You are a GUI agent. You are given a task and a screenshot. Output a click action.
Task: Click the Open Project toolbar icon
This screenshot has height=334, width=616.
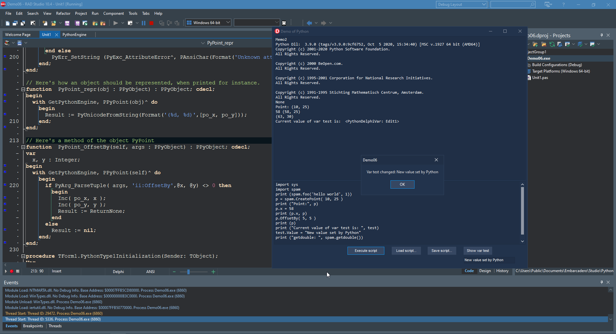(85, 23)
